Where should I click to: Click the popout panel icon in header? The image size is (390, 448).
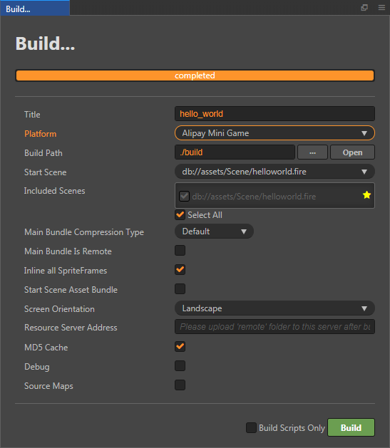pos(364,7)
